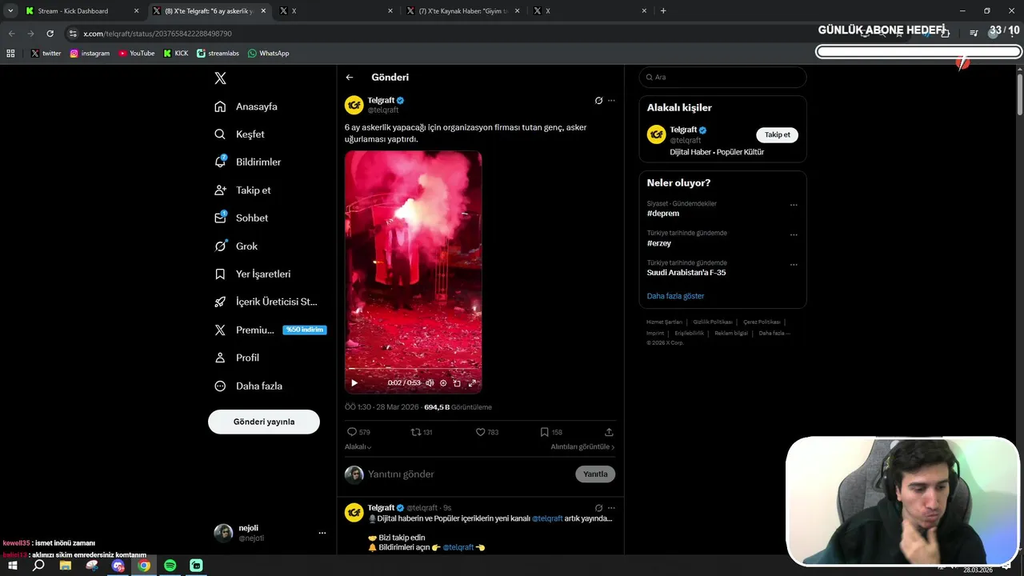1024x576 pixels.
Task: Open Profil page
Action: pos(237,358)
